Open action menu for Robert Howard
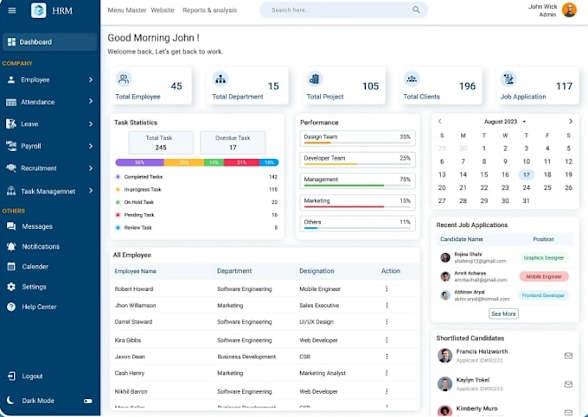Viewport: 588px width, 417px height. pyautogui.click(x=387, y=289)
